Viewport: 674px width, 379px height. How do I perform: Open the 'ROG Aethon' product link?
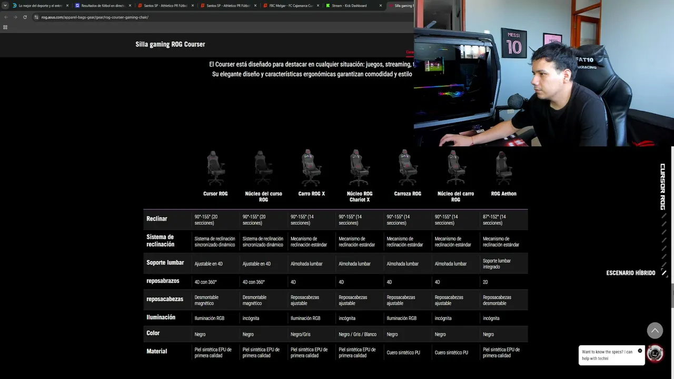pyautogui.click(x=504, y=194)
